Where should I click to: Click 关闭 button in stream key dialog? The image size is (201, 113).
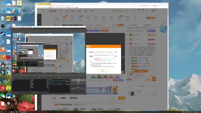click(103, 71)
